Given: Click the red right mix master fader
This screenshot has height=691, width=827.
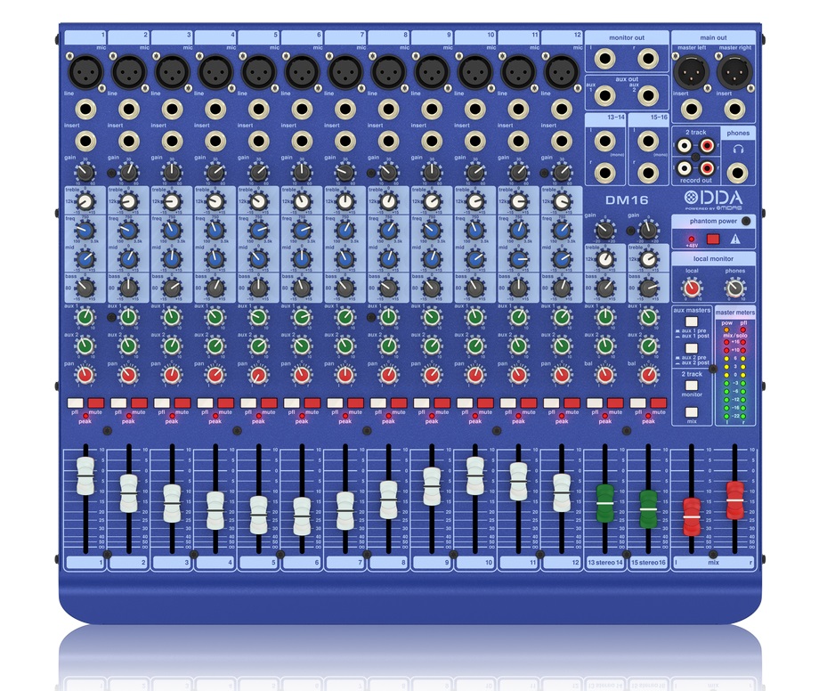Looking at the screenshot, I should (735, 500).
